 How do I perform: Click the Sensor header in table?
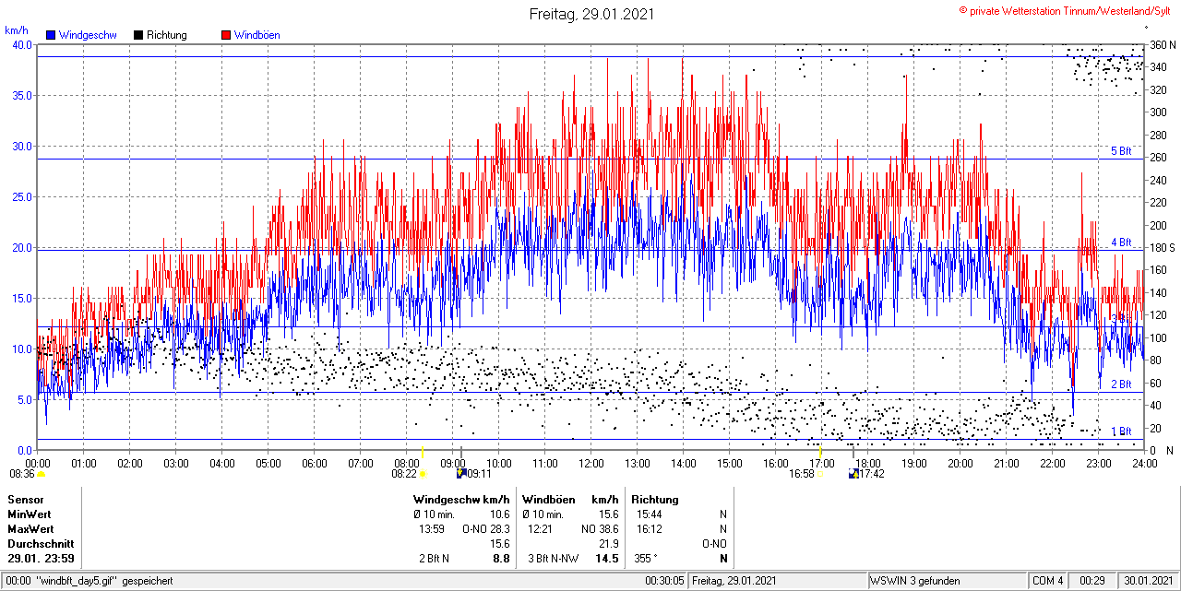coord(26,500)
